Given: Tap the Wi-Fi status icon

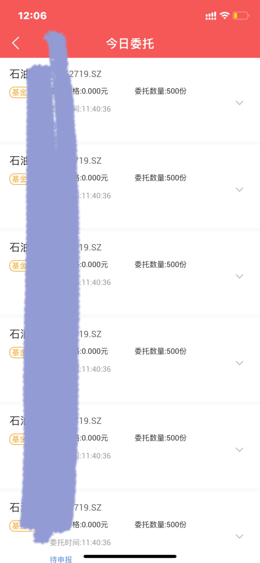Looking at the screenshot, I should pos(225,15).
